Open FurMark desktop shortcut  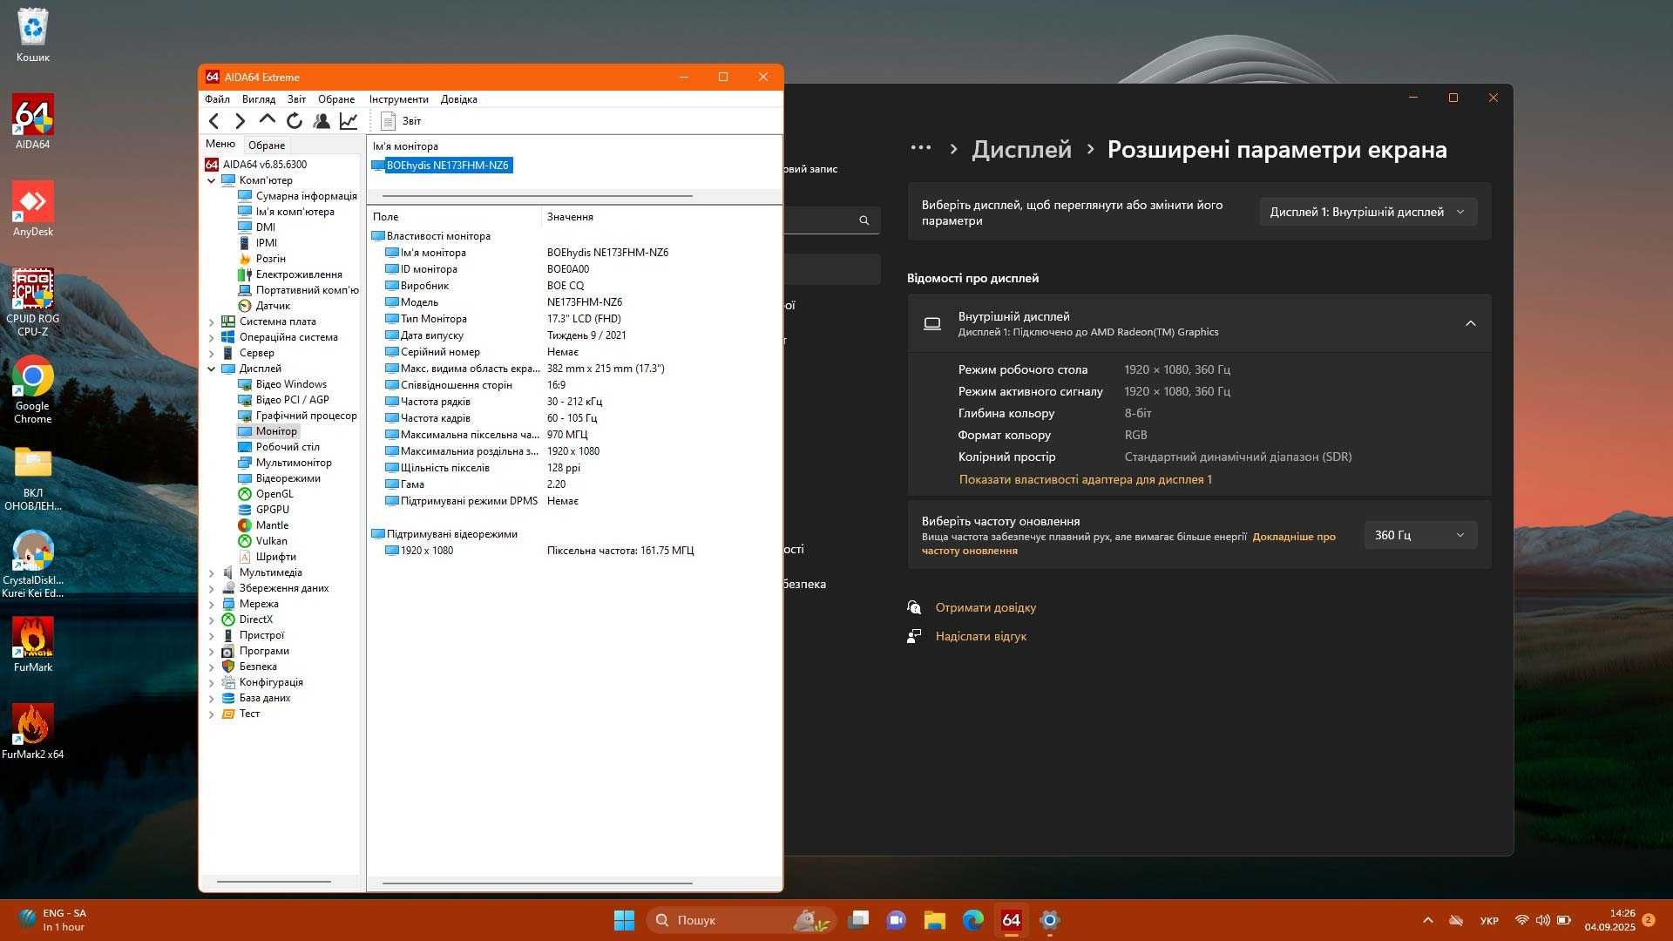coord(33,644)
